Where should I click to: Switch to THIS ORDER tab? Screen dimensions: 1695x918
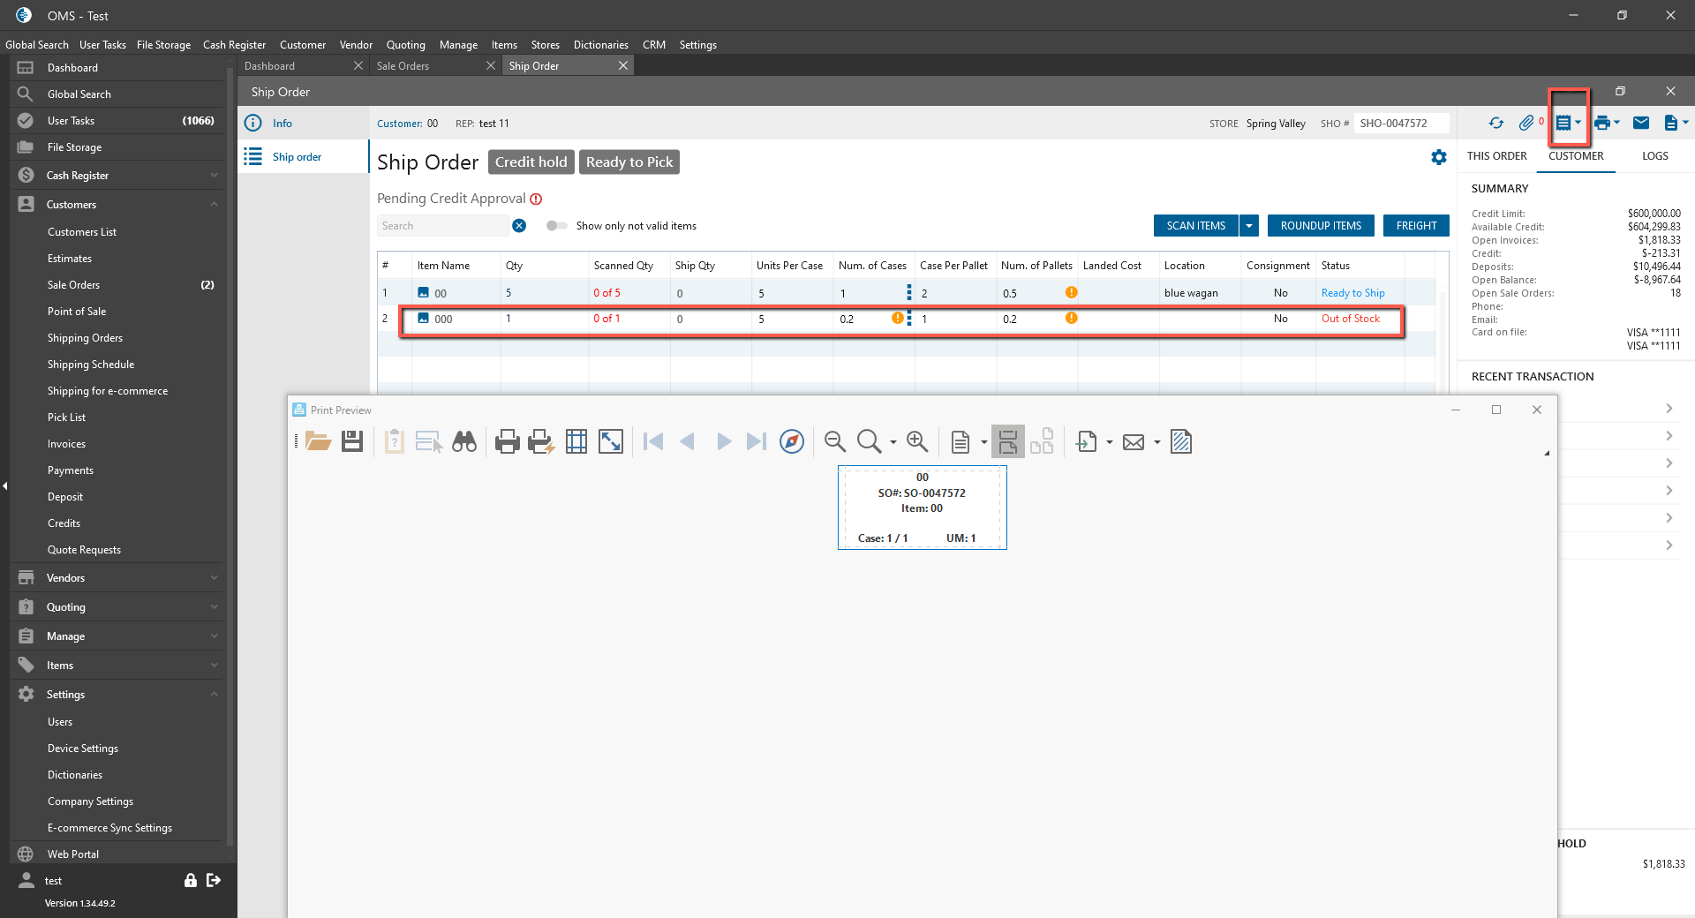click(x=1496, y=156)
